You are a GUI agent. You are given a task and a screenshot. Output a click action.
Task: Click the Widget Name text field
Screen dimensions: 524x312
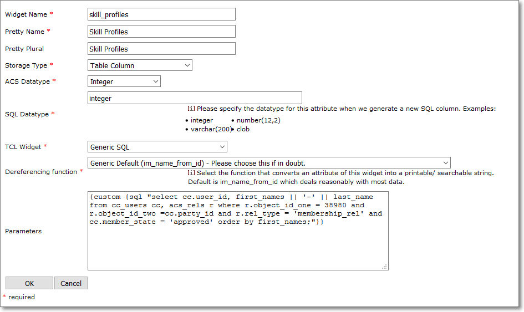tap(161, 14)
